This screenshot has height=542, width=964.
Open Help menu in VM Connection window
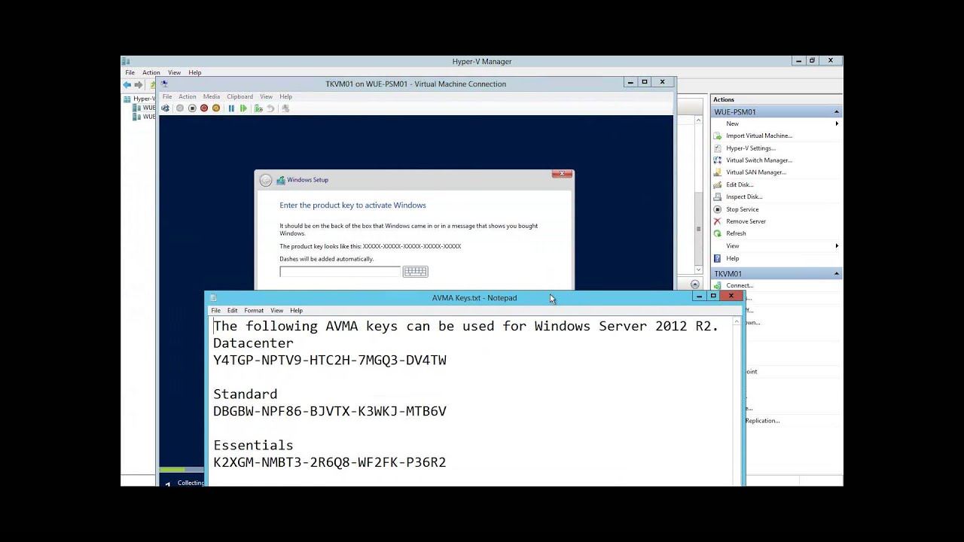click(x=285, y=97)
